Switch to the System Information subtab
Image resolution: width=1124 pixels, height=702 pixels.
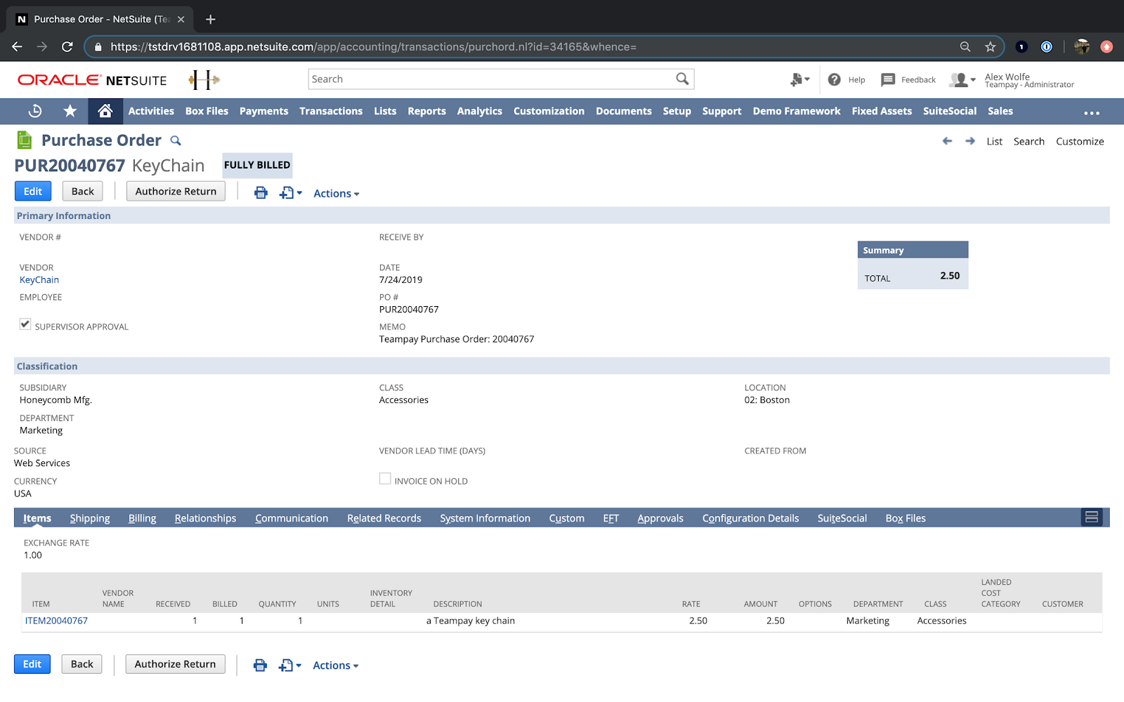(485, 518)
